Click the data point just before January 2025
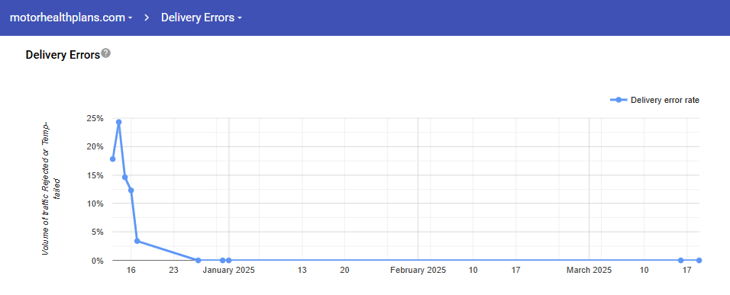 click(x=222, y=260)
